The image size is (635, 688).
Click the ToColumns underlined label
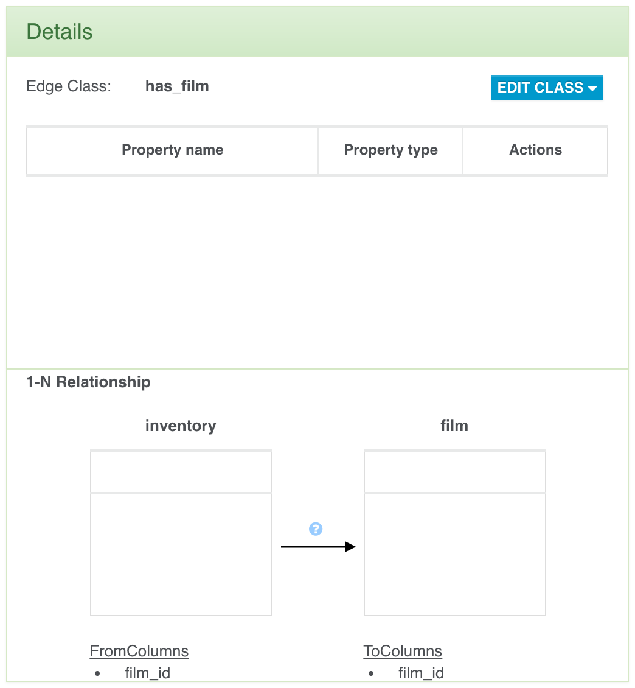tap(403, 651)
